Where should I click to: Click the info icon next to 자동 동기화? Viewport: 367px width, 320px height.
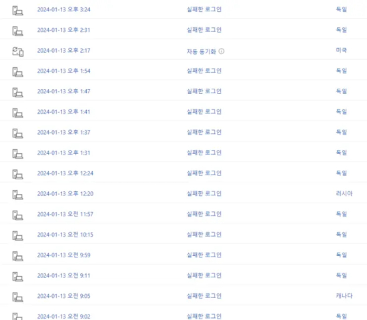click(222, 51)
